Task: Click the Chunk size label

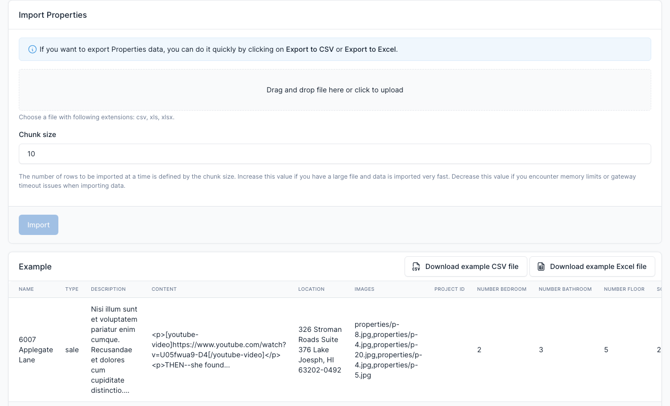Action: click(x=38, y=134)
